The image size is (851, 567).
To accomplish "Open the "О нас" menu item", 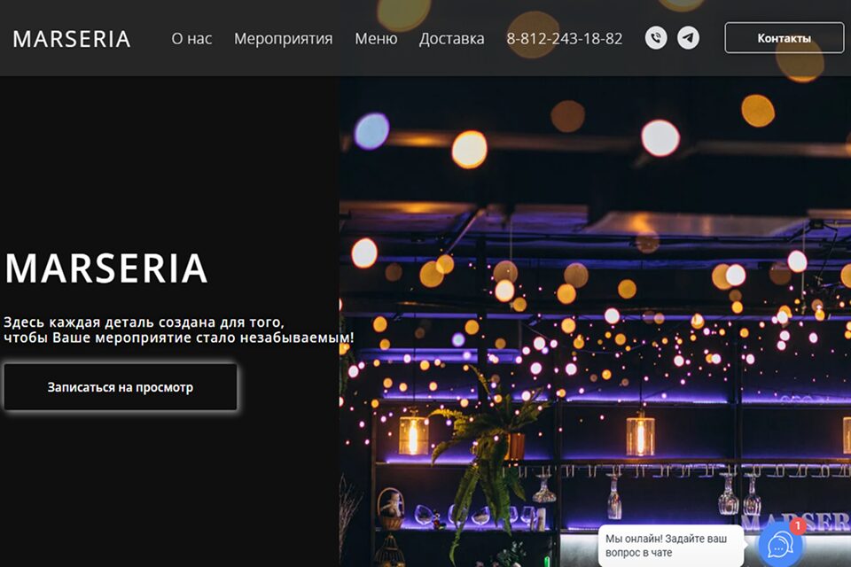I will click(191, 39).
